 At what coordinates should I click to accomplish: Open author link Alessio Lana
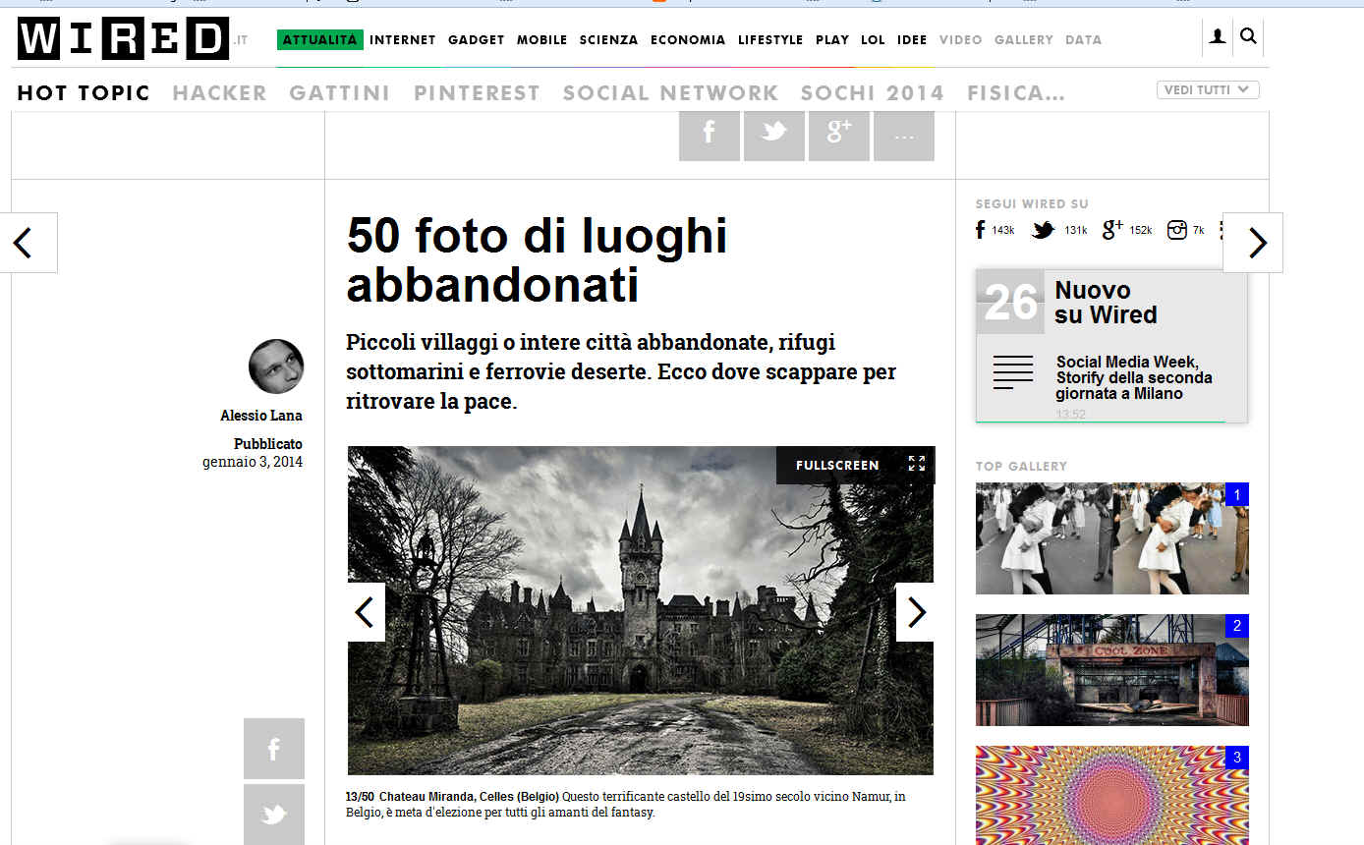coord(261,416)
